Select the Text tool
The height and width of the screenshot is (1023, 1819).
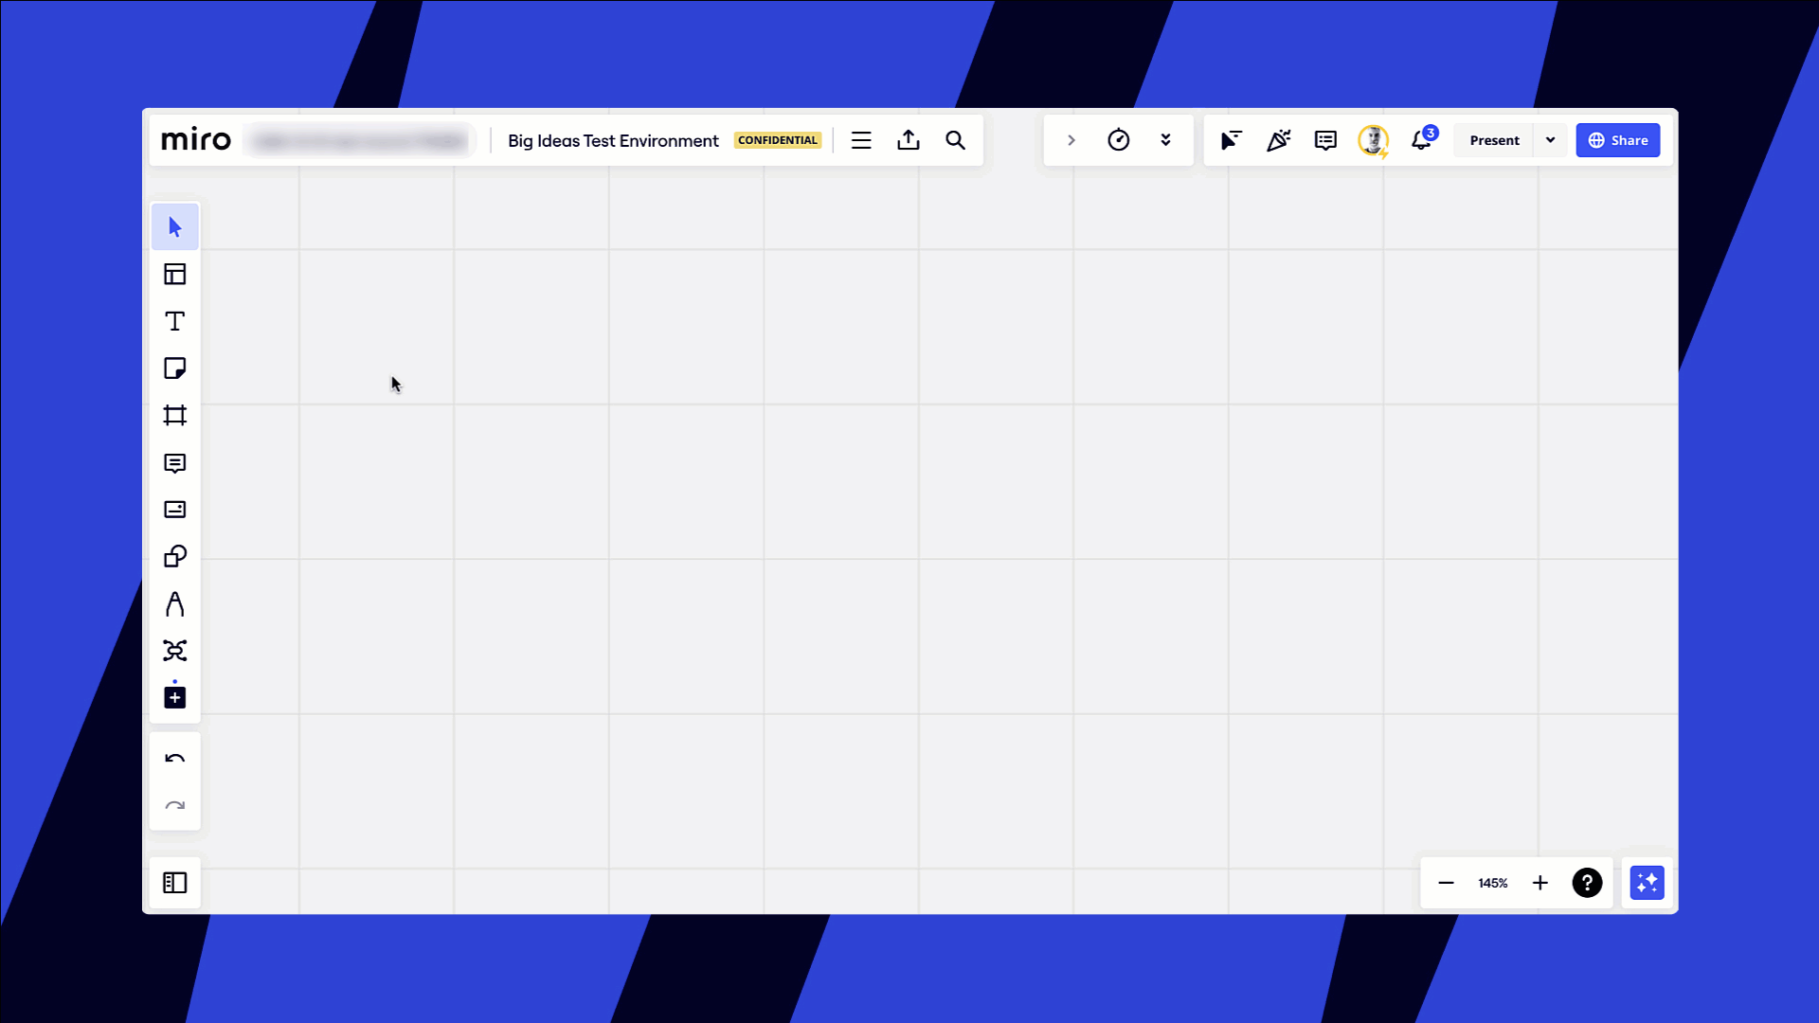[174, 321]
